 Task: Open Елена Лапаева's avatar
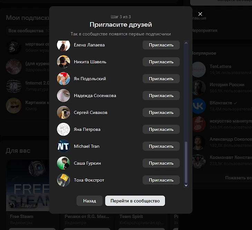pyautogui.click(x=64, y=45)
